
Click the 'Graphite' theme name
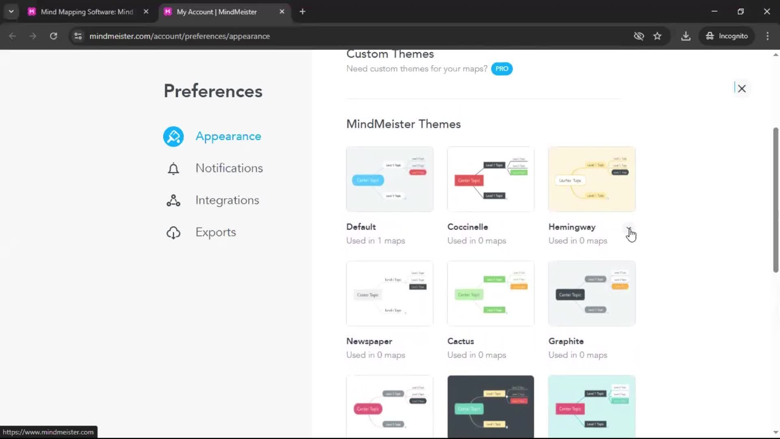(566, 341)
